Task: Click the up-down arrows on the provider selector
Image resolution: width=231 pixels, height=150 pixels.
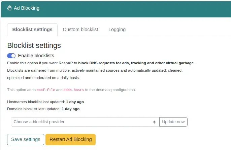Action: [x=155, y=122]
